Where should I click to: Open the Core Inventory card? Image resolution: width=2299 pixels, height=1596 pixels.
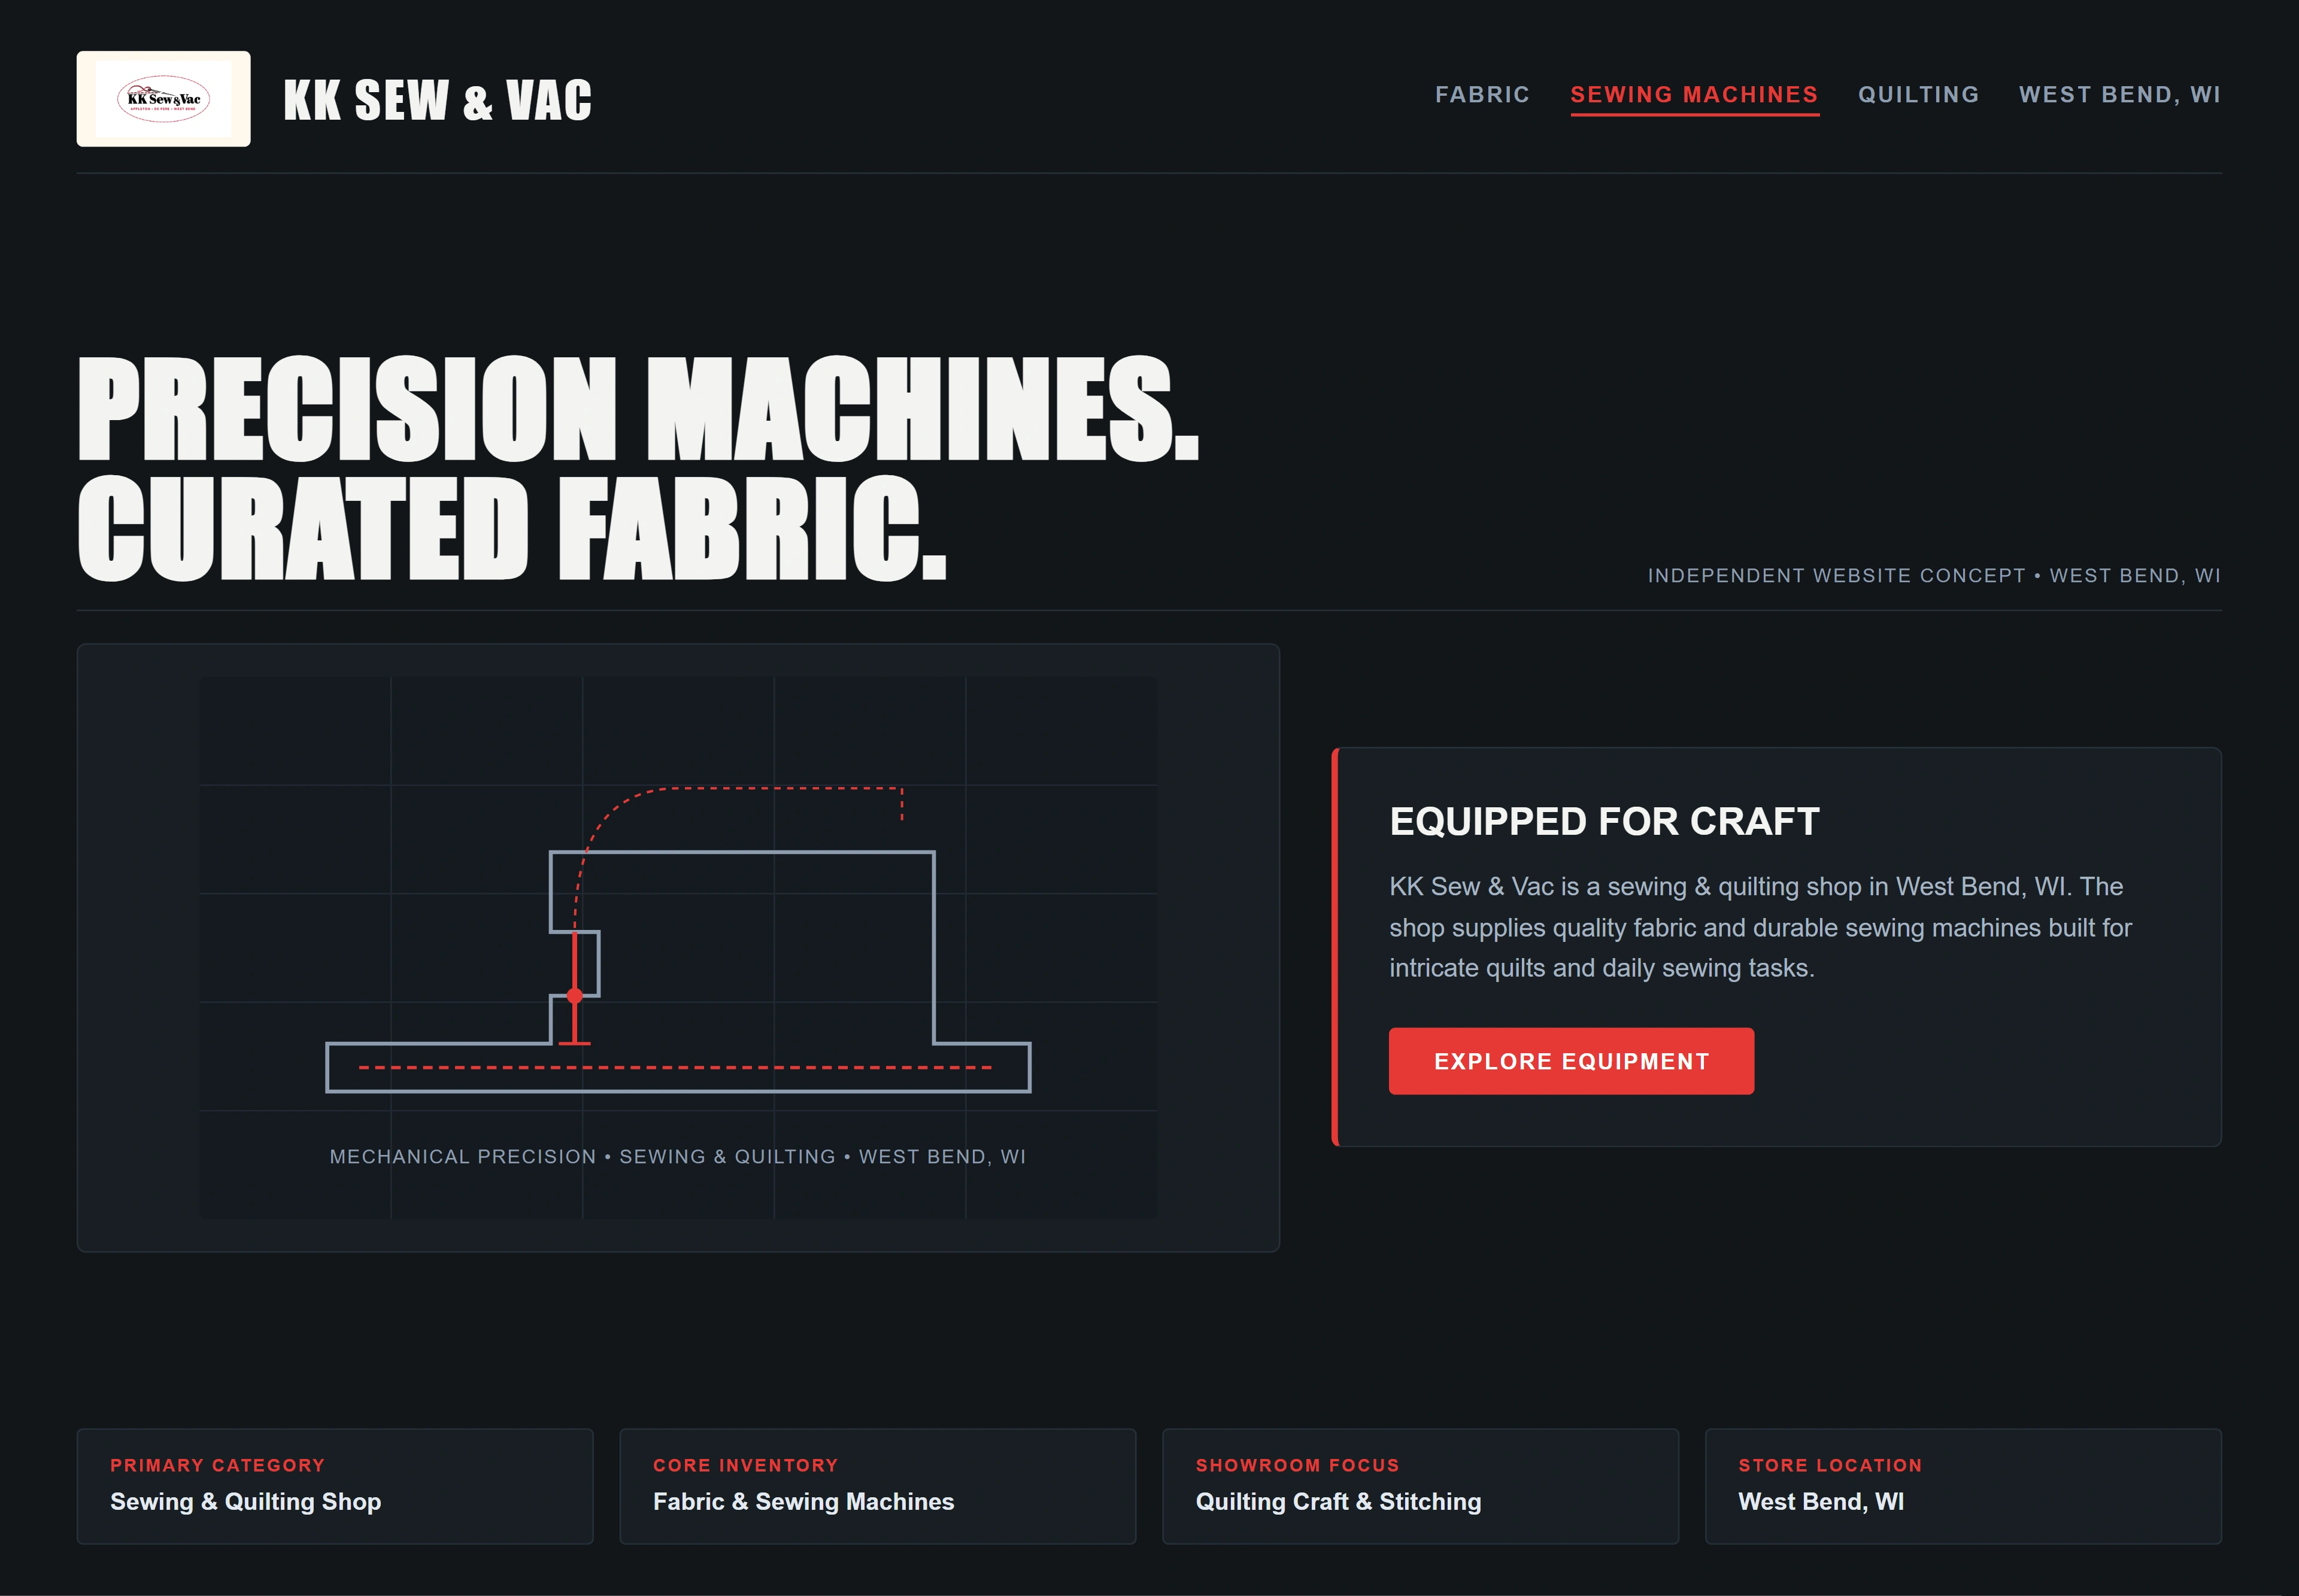tap(877, 1486)
